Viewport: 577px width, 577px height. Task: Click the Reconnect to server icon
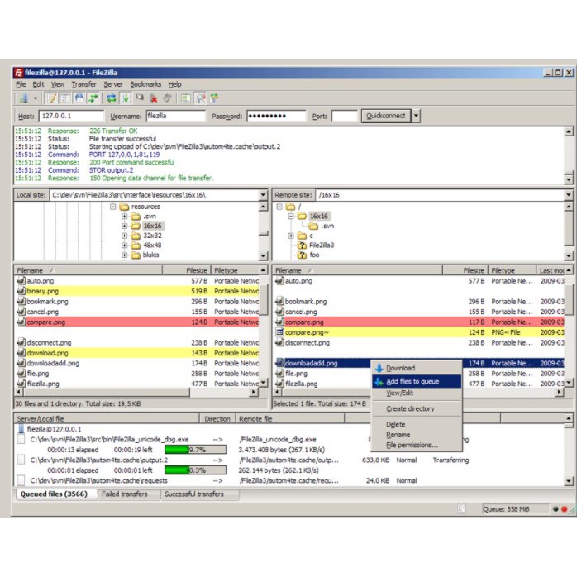point(167,98)
